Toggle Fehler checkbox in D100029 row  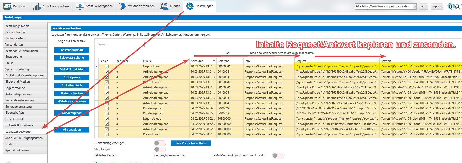click(x=107, y=108)
